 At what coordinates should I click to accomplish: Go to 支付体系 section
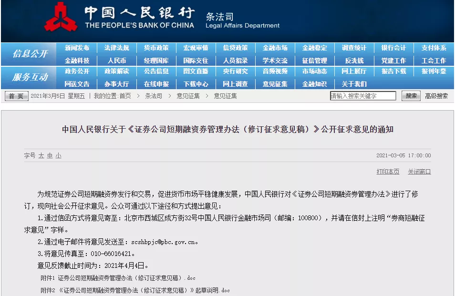pyautogui.click(x=434, y=48)
